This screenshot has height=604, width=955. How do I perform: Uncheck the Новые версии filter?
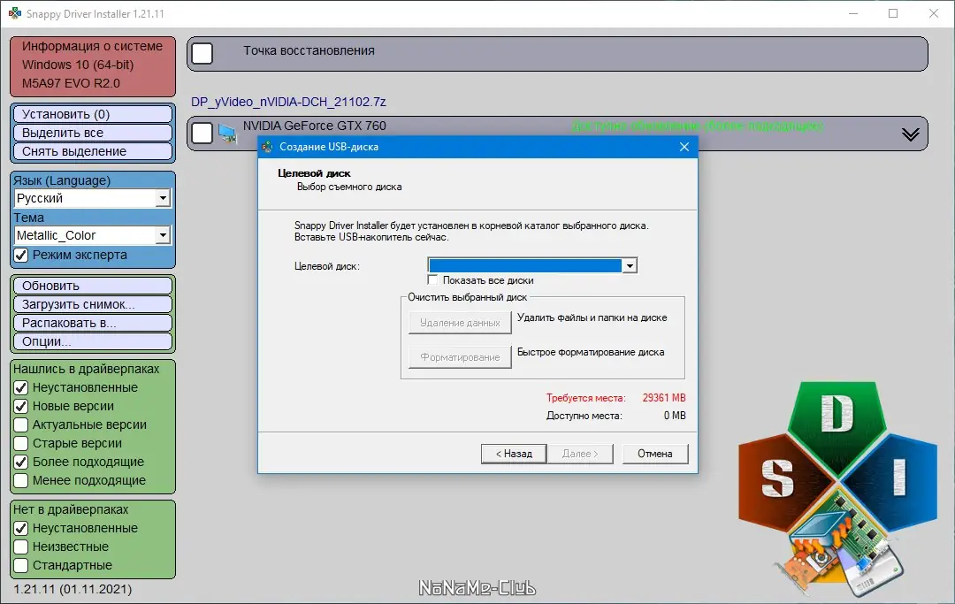pyautogui.click(x=19, y=406)
